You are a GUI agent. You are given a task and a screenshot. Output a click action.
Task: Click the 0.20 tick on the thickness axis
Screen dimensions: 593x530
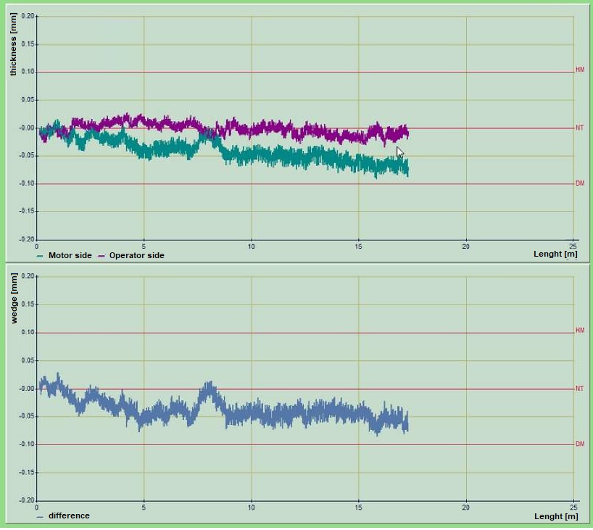click(28, 16)
